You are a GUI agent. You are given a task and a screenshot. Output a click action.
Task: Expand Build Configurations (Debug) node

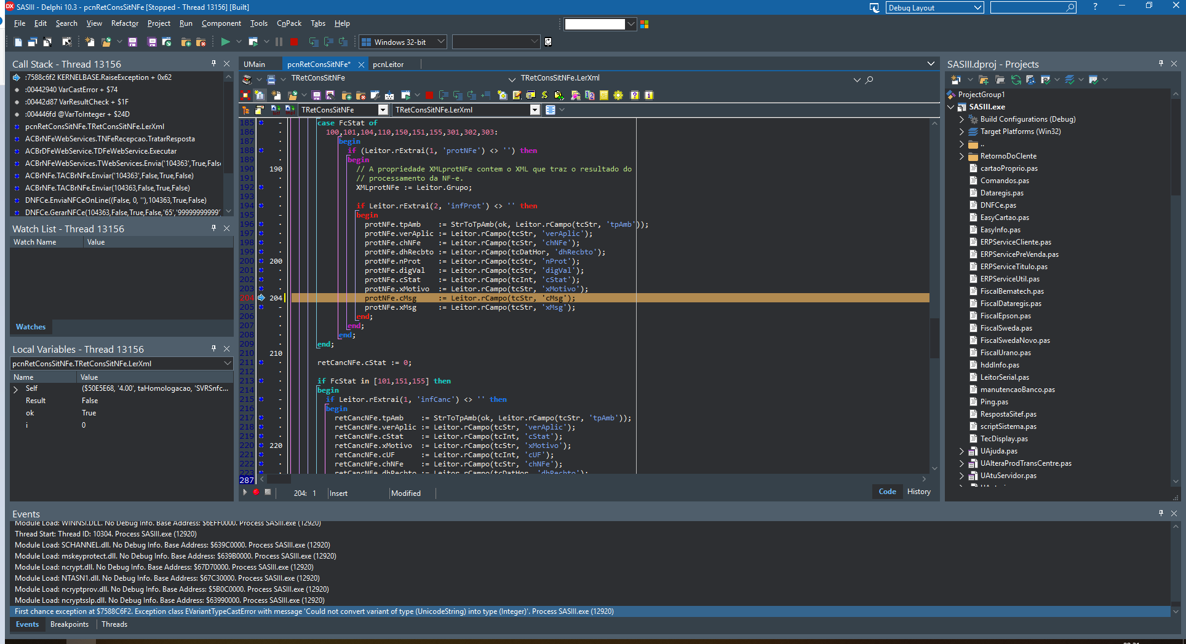(x=961, y=119)
